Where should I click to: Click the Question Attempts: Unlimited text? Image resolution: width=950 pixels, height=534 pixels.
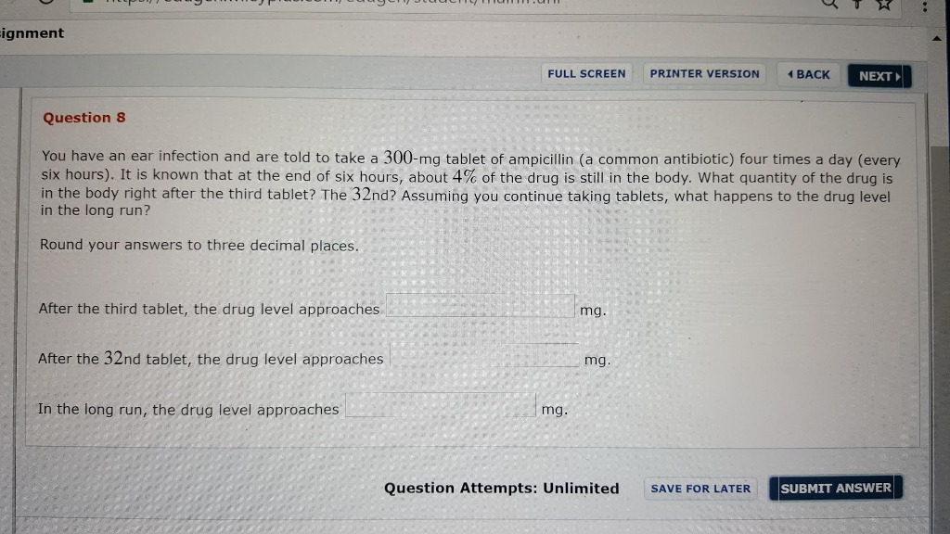pos(501,489)
